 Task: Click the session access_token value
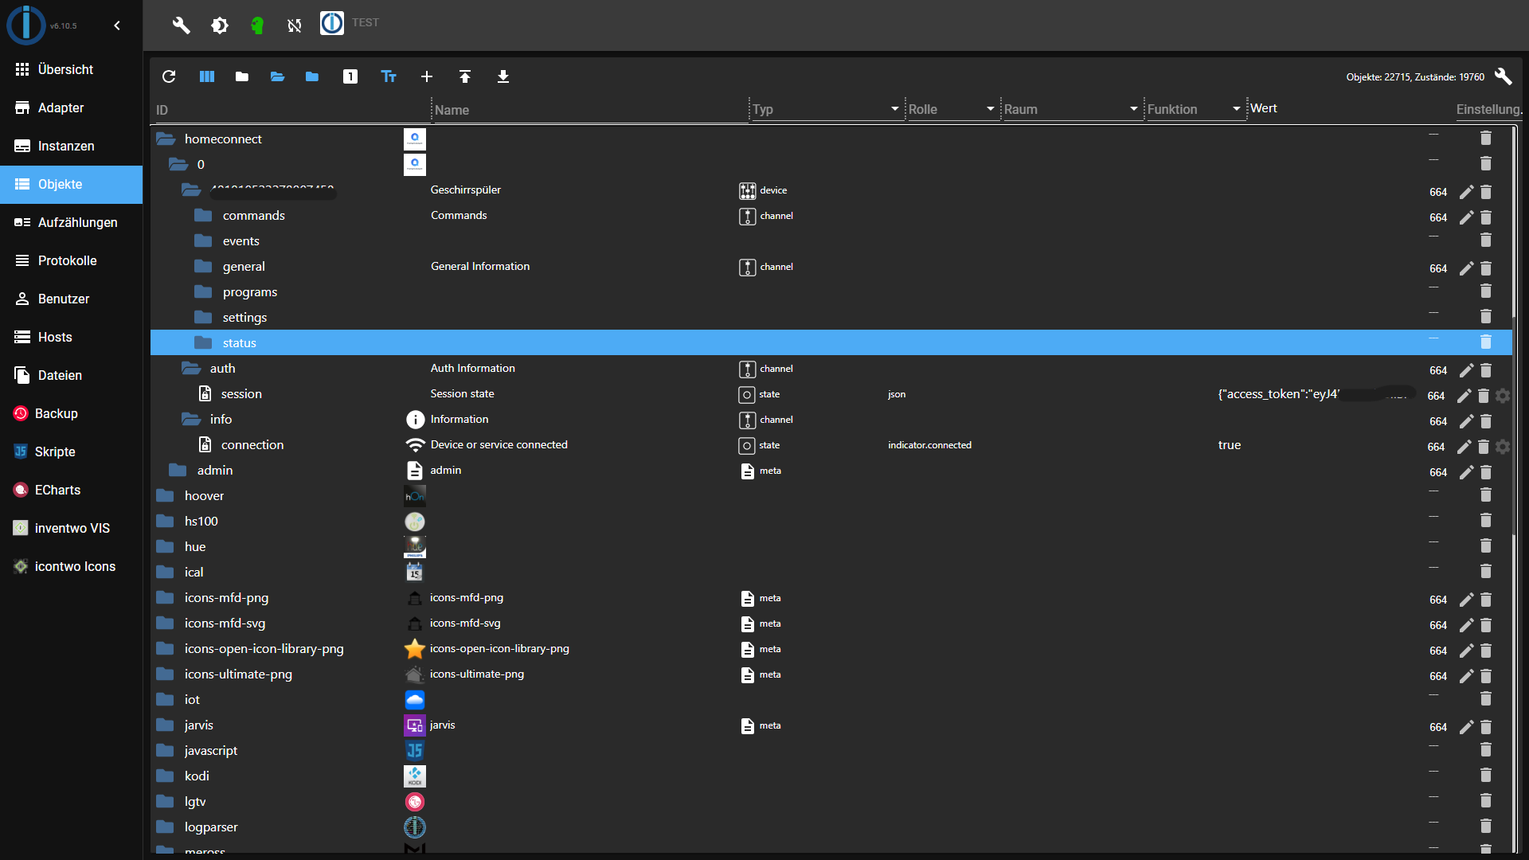click(1317, 394)
